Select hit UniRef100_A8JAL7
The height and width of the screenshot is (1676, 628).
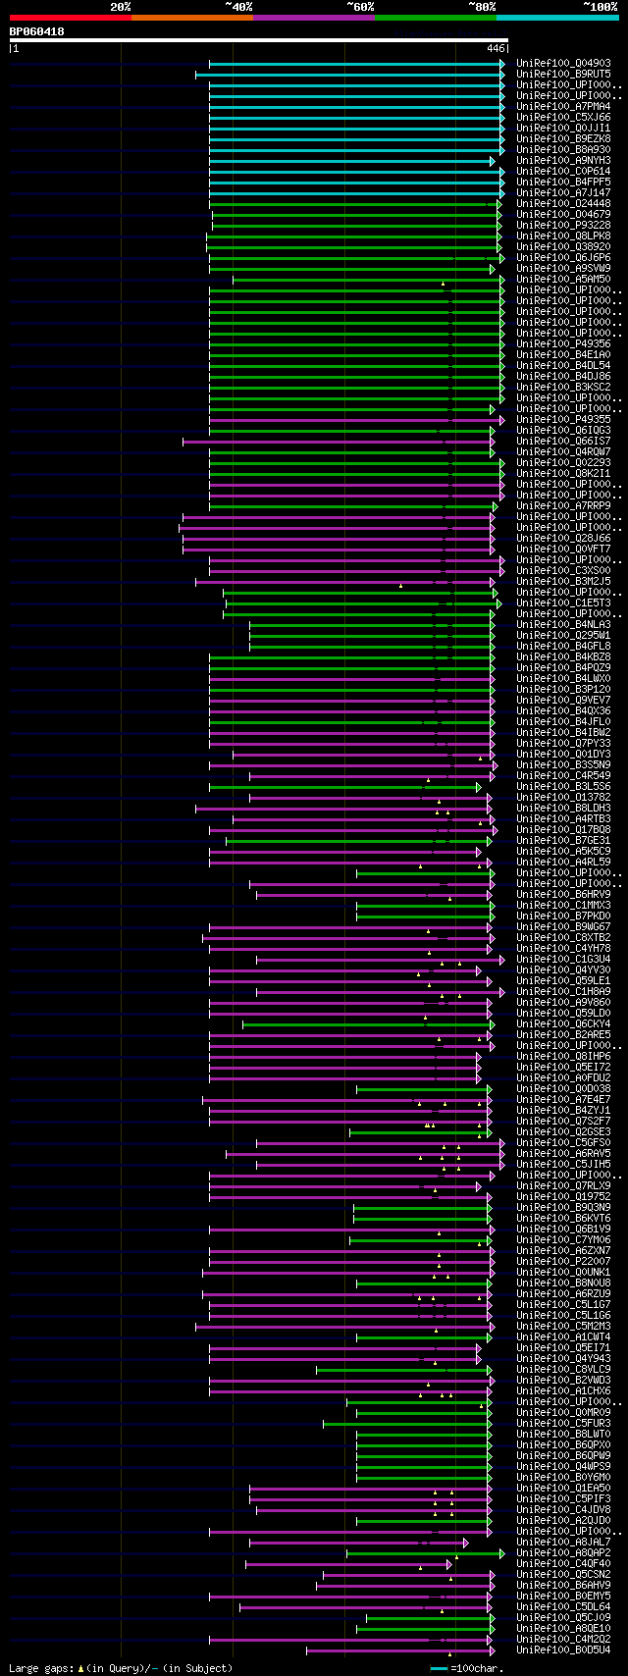[563, 1543]
